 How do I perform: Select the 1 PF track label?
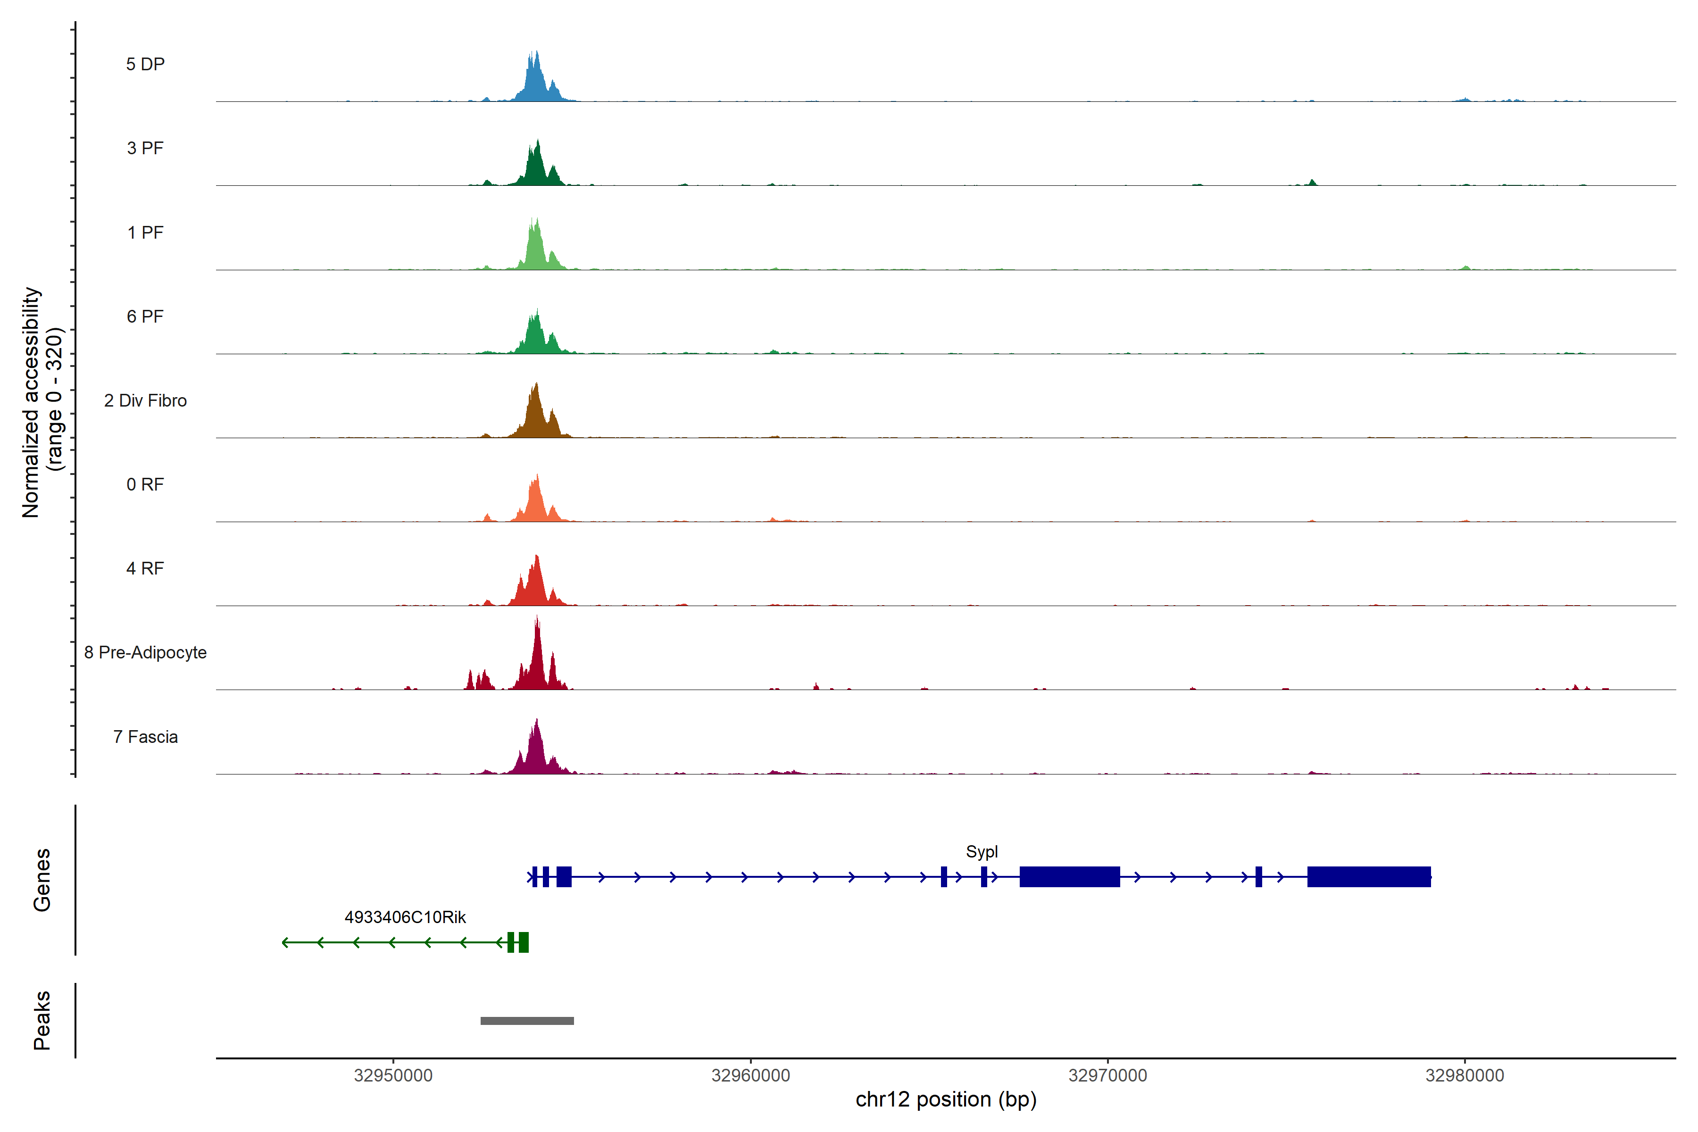(x=145, y=233)
